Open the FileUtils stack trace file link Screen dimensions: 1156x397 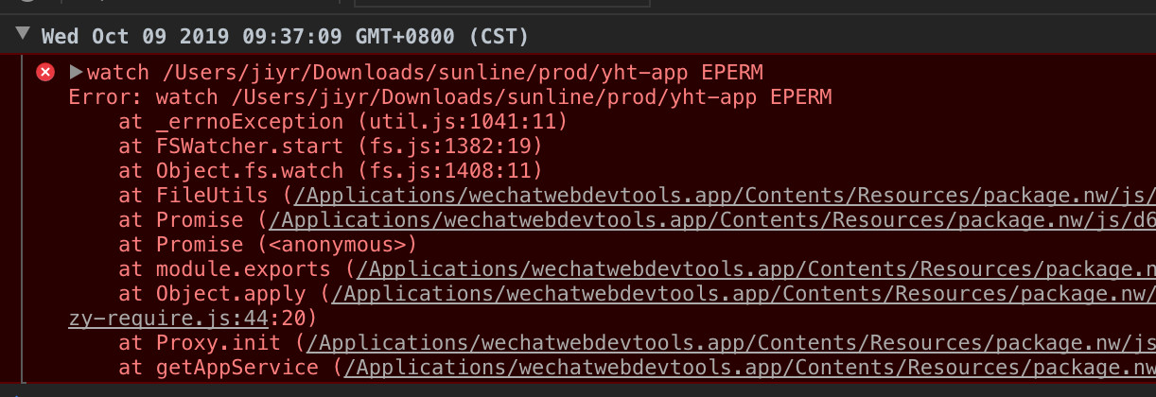725,196
